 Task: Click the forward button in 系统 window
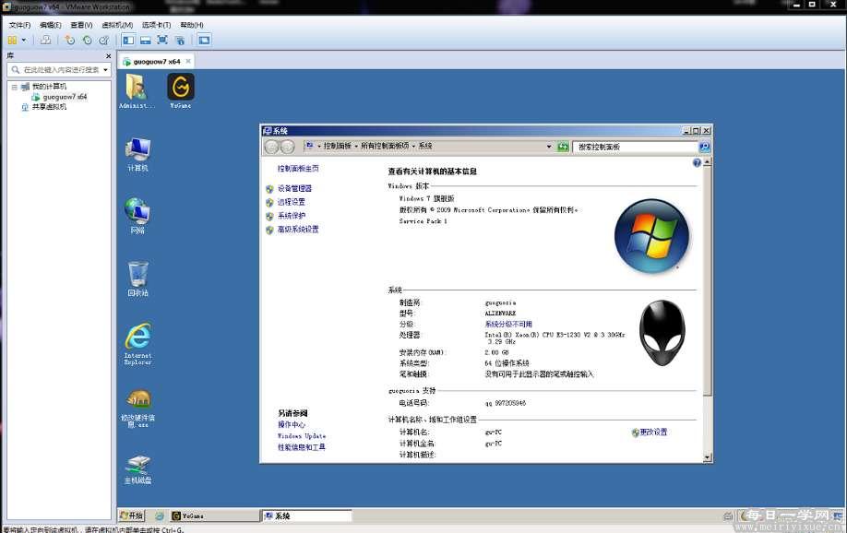[288, 147]
